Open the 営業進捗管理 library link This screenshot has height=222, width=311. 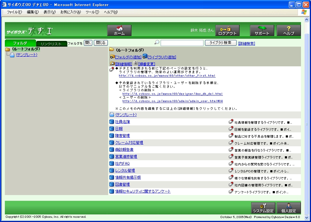(x=126, y=157)
